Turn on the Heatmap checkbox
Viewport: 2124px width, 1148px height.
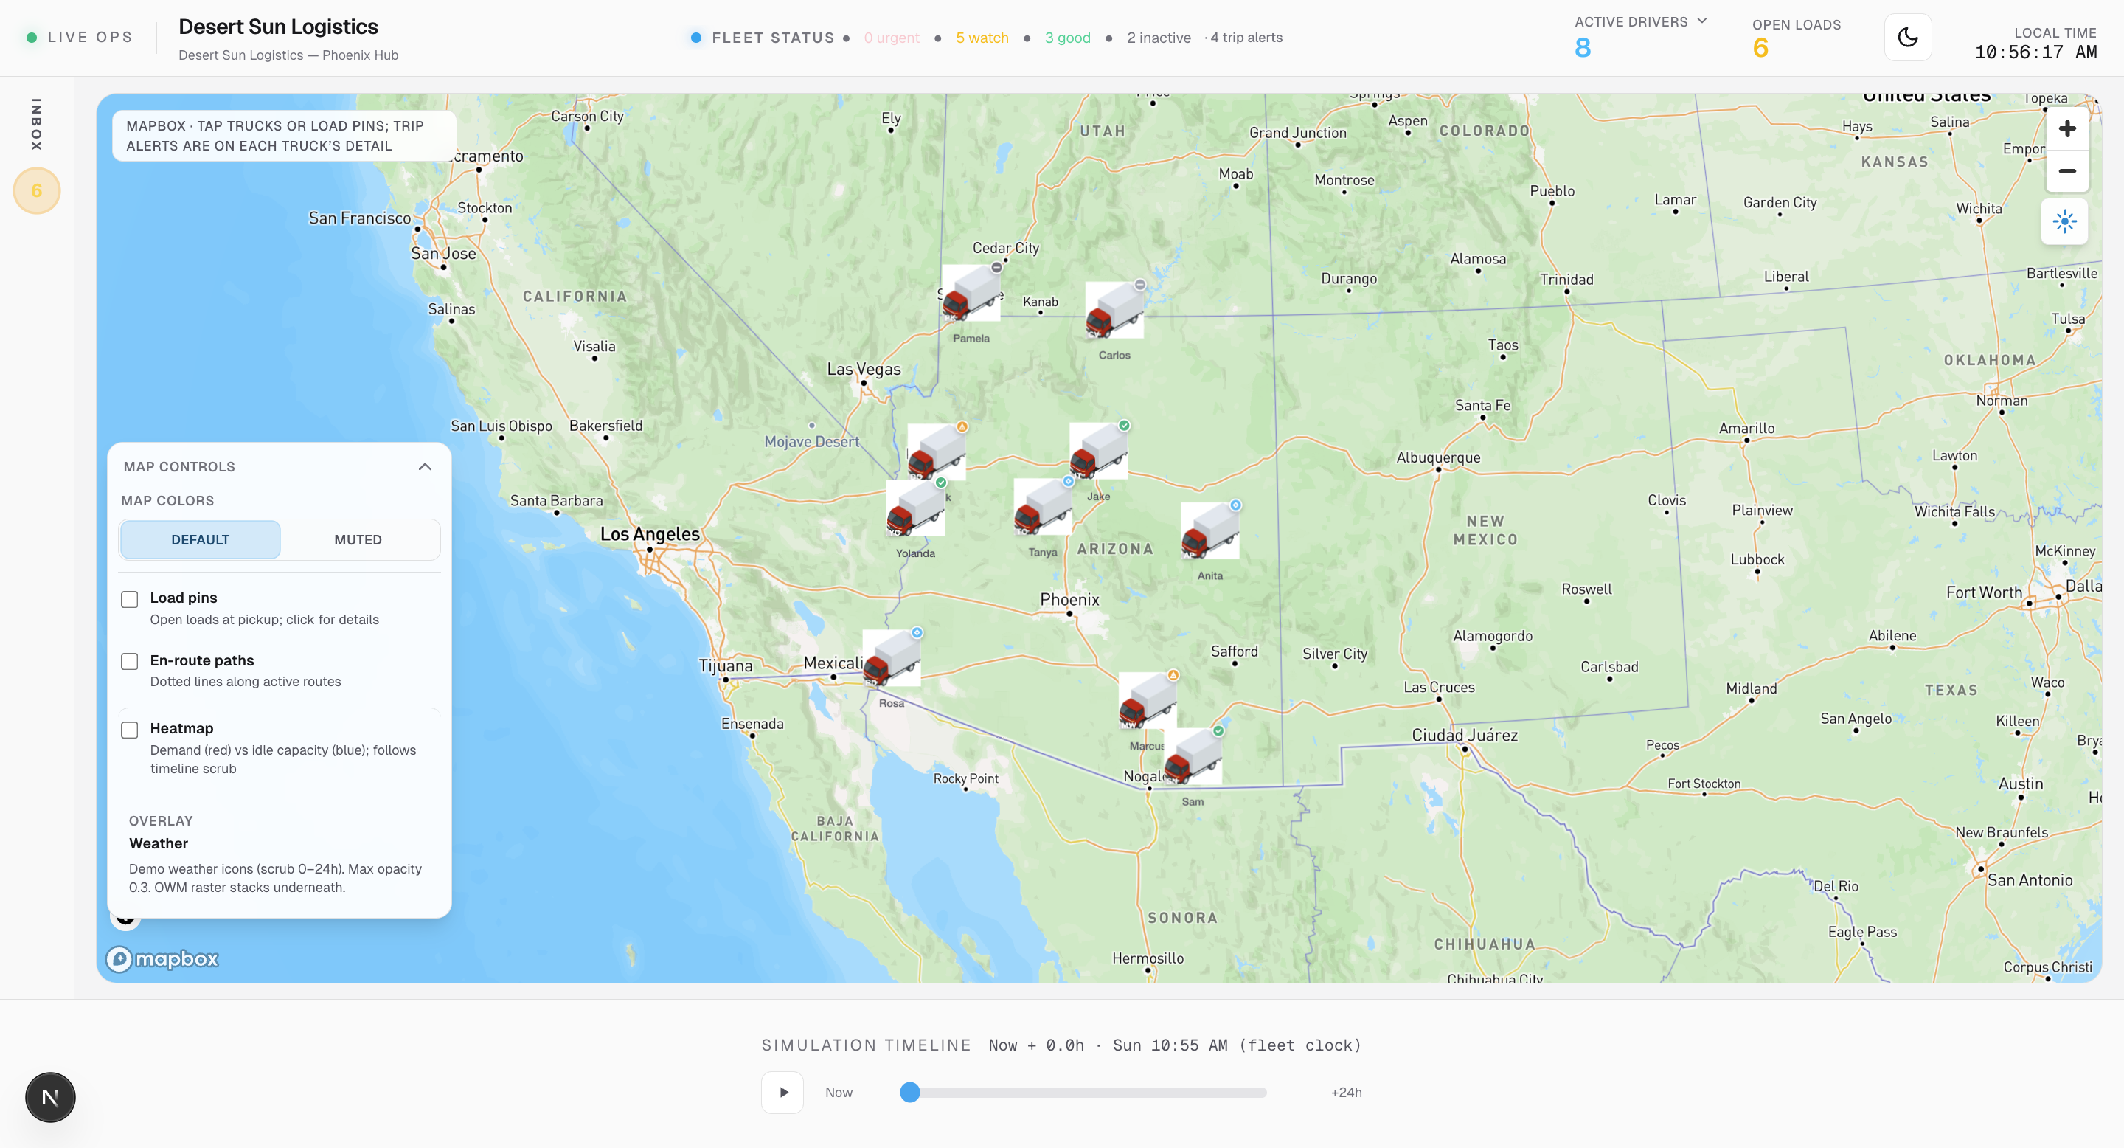130,730
